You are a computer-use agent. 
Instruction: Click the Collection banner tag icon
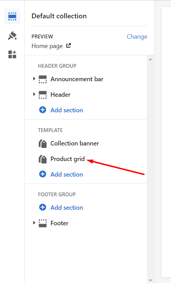[x=42, y=143]
